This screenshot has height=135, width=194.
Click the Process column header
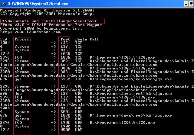[23, 39]
